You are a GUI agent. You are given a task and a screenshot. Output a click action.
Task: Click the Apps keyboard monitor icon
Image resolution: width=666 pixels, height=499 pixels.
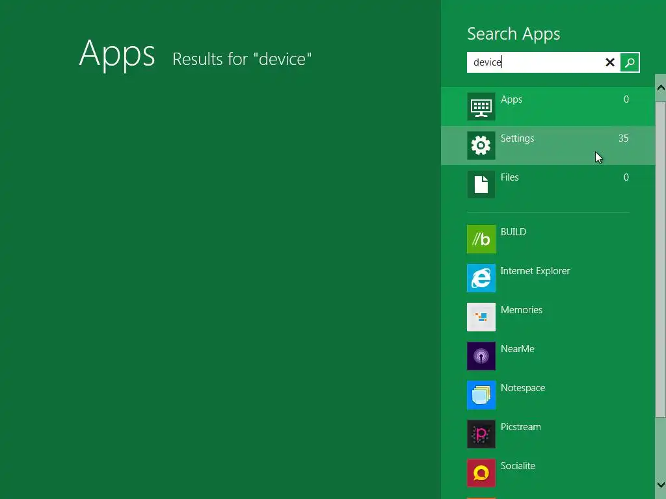point(481,107)
